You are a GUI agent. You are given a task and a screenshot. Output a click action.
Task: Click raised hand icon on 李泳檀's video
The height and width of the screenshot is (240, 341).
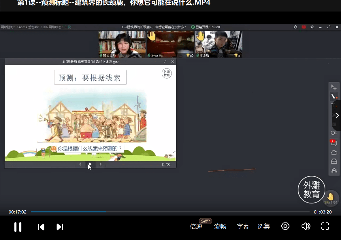tap(200, 36)
